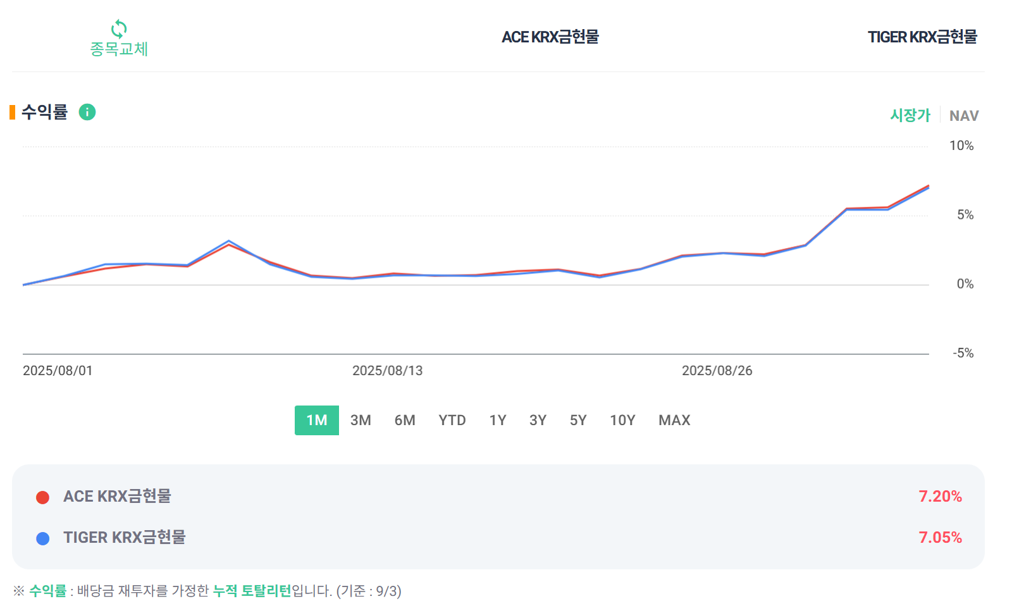Click the 5% axis label
The height and width of the screenshot is (601, 1012).
click(x=965, y=215)
